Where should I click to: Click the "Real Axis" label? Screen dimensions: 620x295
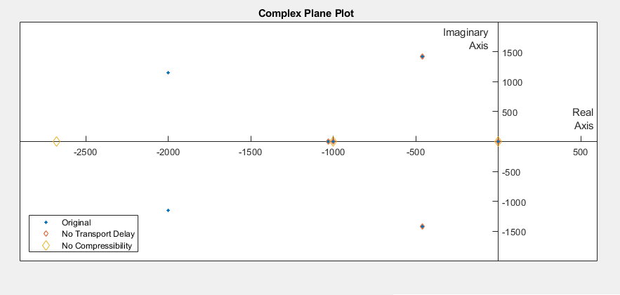click(x=583, y=119)
